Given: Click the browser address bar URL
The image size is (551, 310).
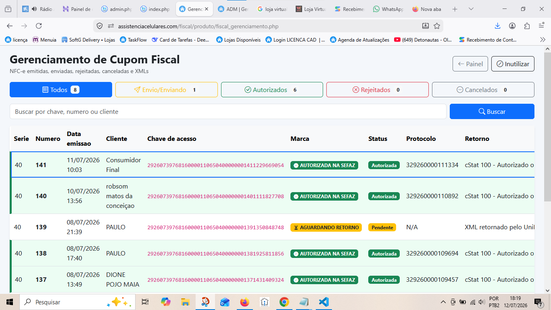Looking at the screenshot, I should [198, 26].
